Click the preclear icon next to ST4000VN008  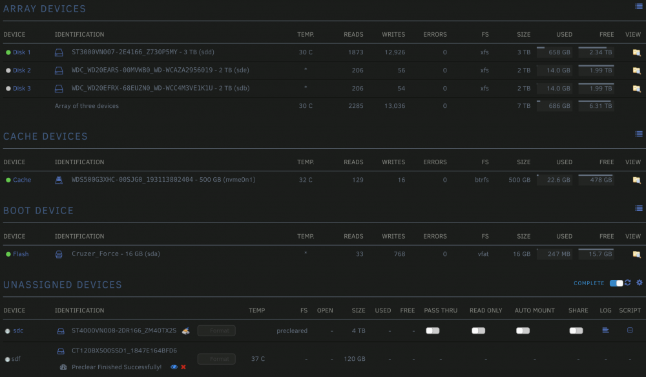click(186, 331)
